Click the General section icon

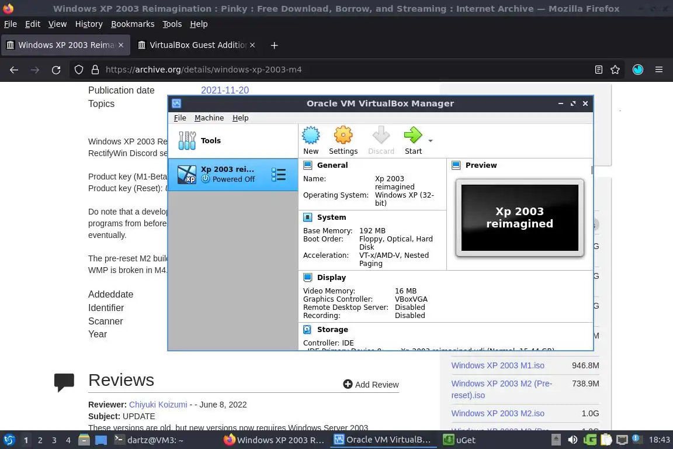[x=308, y=165]
